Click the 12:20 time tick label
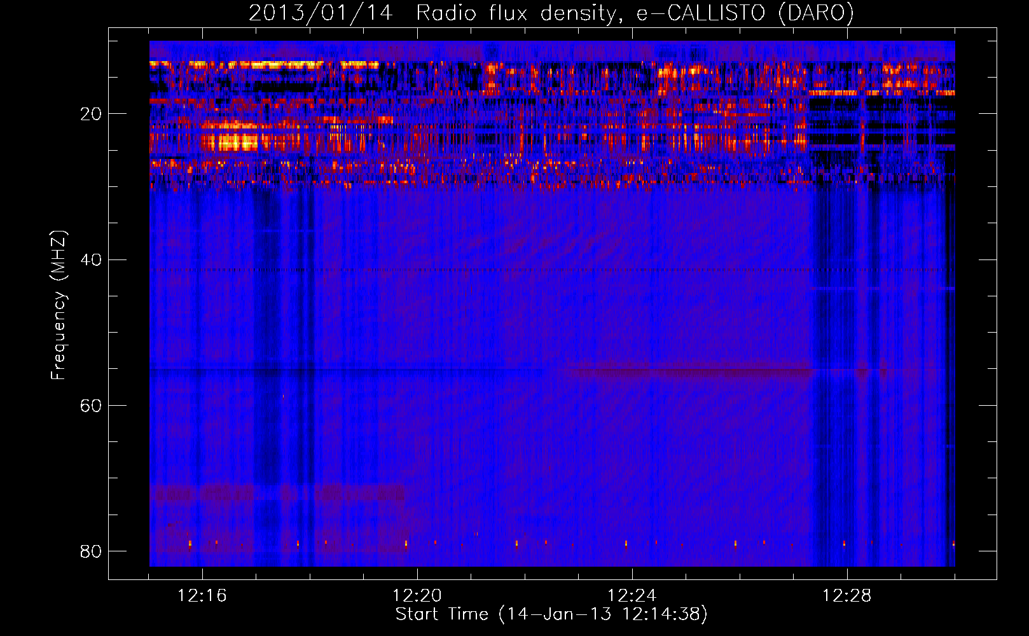 pyautogui.click(x=417, y=596)
